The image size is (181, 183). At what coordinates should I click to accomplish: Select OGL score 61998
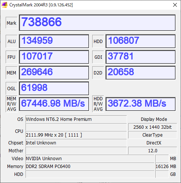[54, 88]
